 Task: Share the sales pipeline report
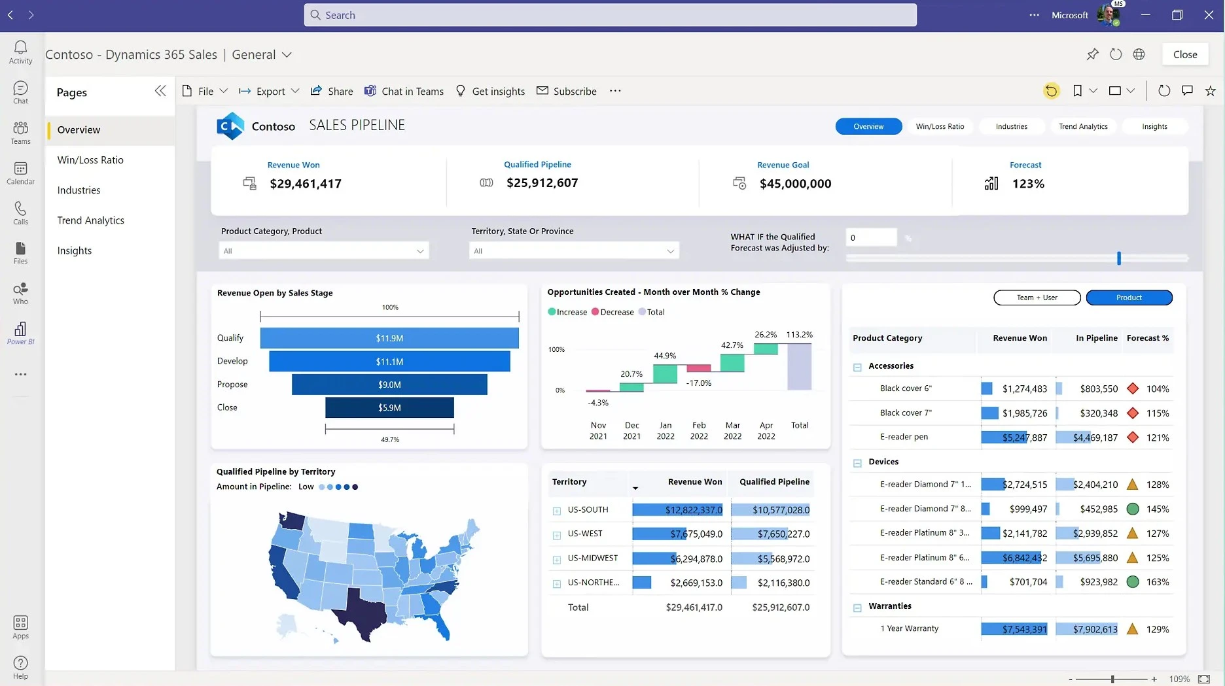click(331, 91)
